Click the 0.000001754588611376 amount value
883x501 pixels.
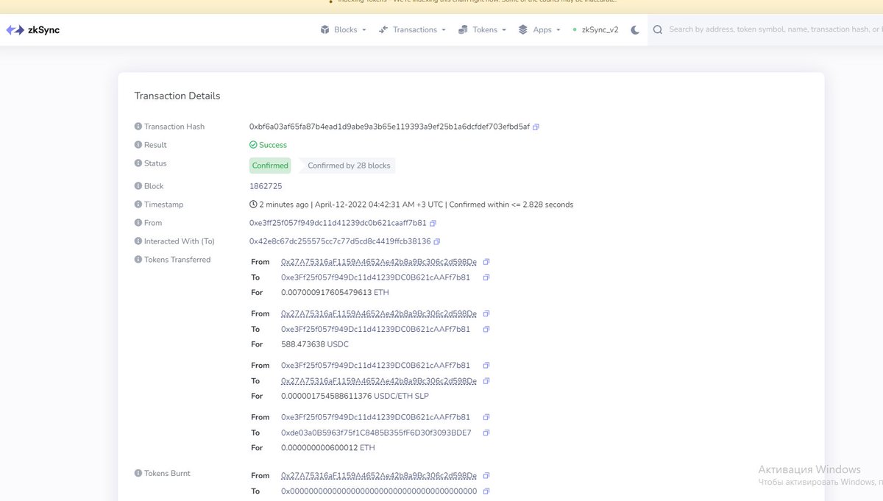[x=326, y=396]
